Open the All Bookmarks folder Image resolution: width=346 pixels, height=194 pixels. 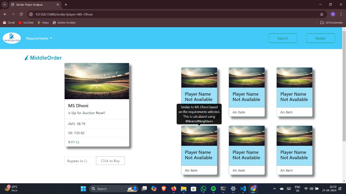click(331, 23)
